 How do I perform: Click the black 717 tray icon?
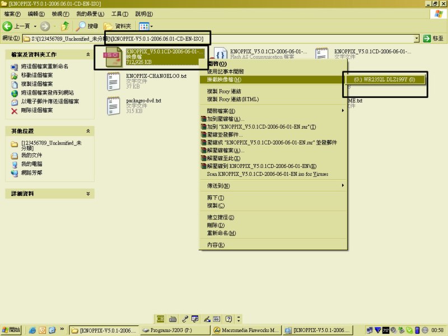click(386, 330)
